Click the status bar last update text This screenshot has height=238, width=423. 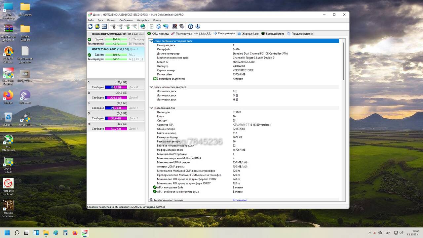(126, 207)
